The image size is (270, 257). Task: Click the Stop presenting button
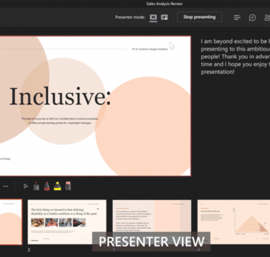199,17
